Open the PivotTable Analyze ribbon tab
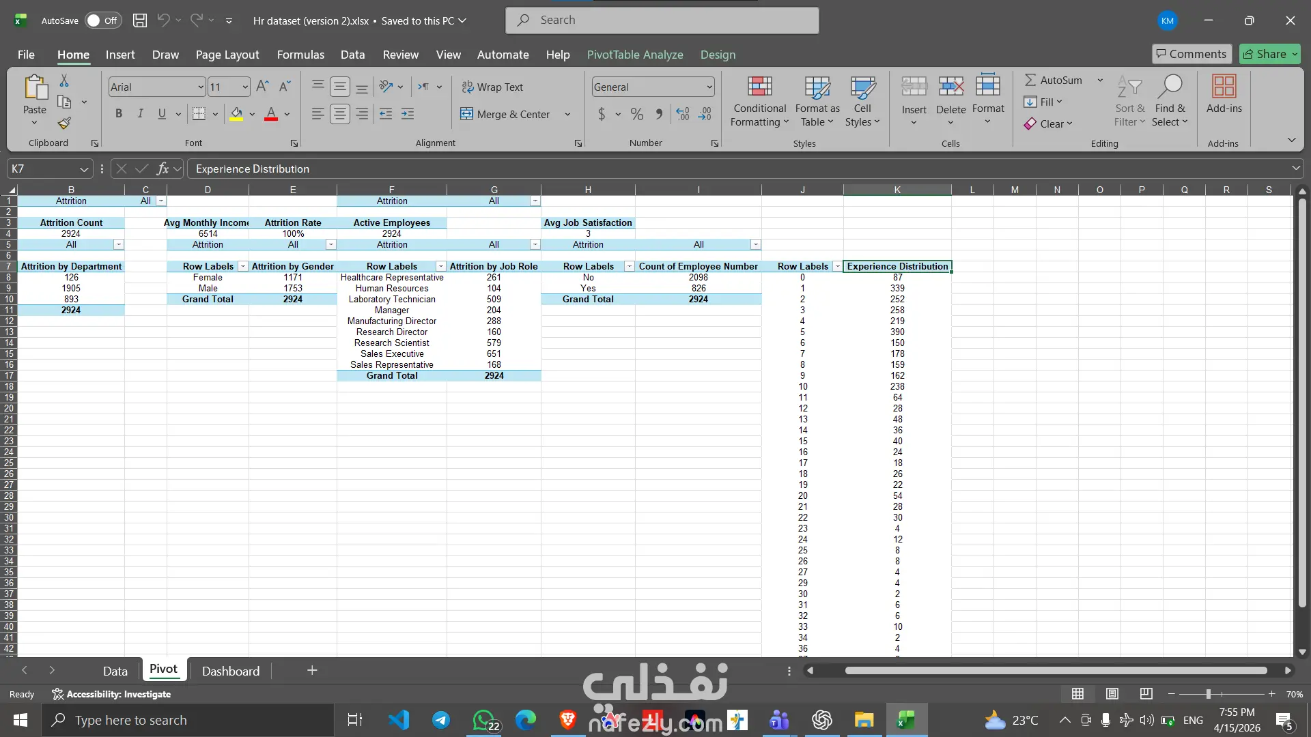The width and height of the screenshot is (1311, 737). 634,55
